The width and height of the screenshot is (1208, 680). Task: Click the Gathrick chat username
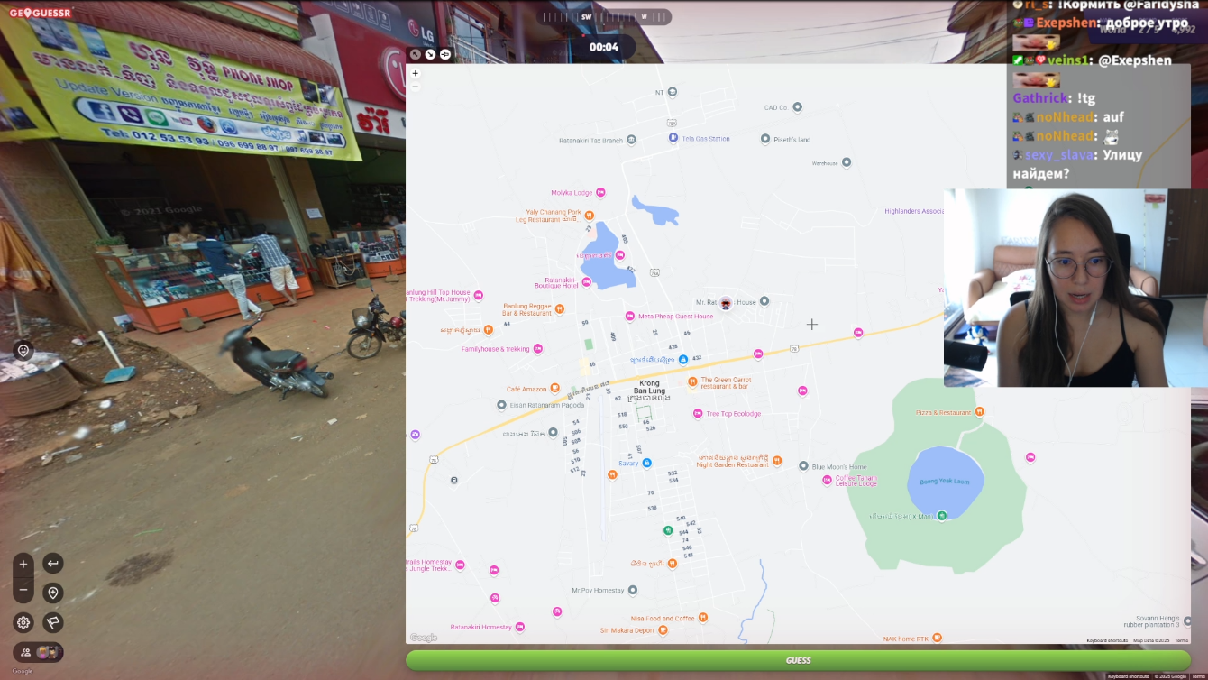click(1039, 98)
